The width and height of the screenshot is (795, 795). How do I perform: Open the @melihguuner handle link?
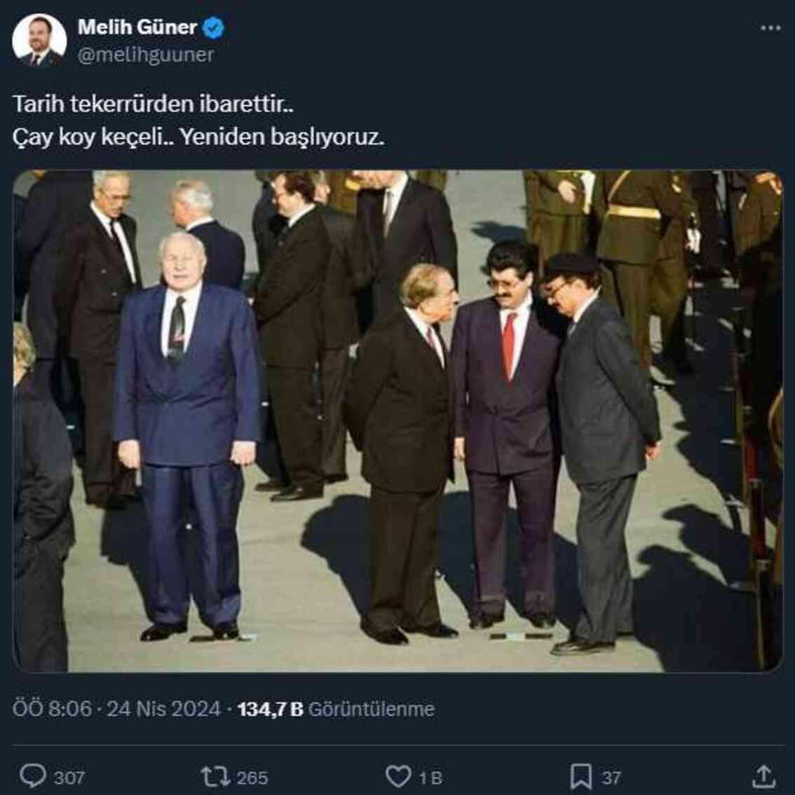[146, 55]
